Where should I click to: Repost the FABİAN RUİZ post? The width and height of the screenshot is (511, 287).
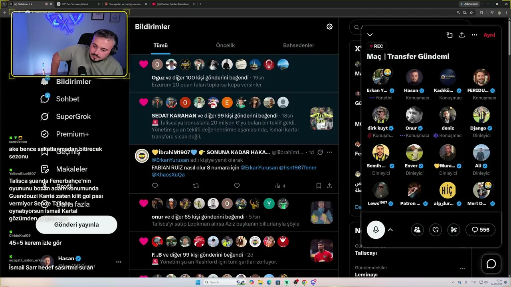coord(196,186)
